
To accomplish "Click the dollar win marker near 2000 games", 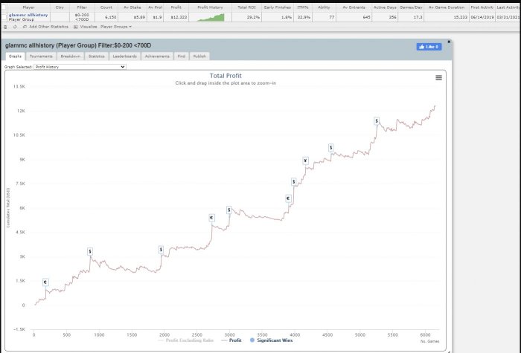I will (161, 250).
